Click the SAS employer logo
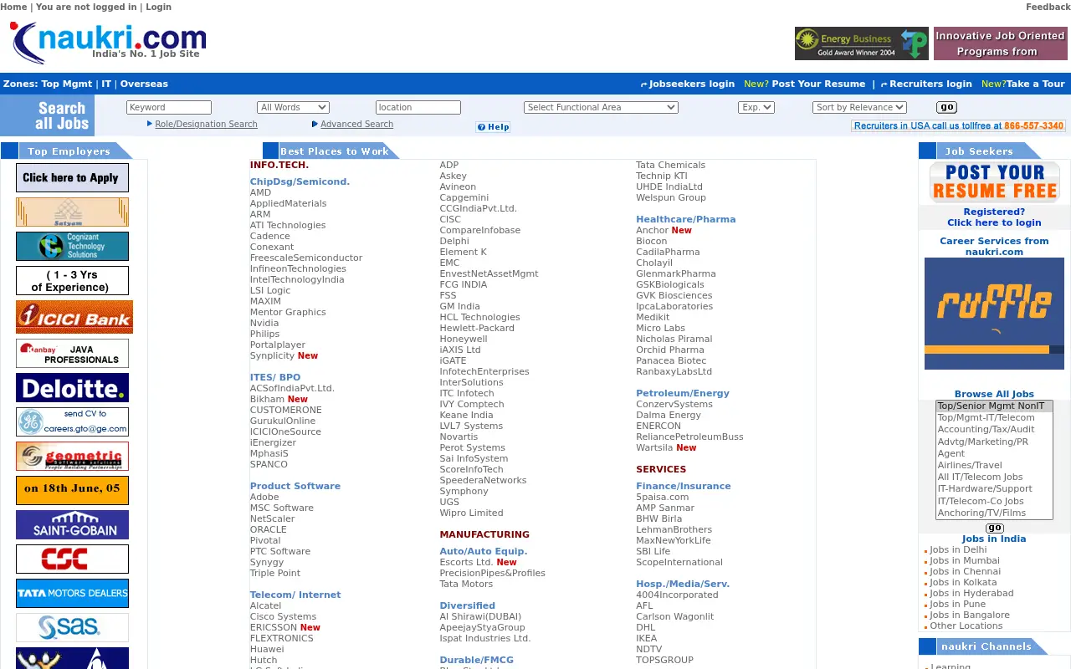 [72, 628]
